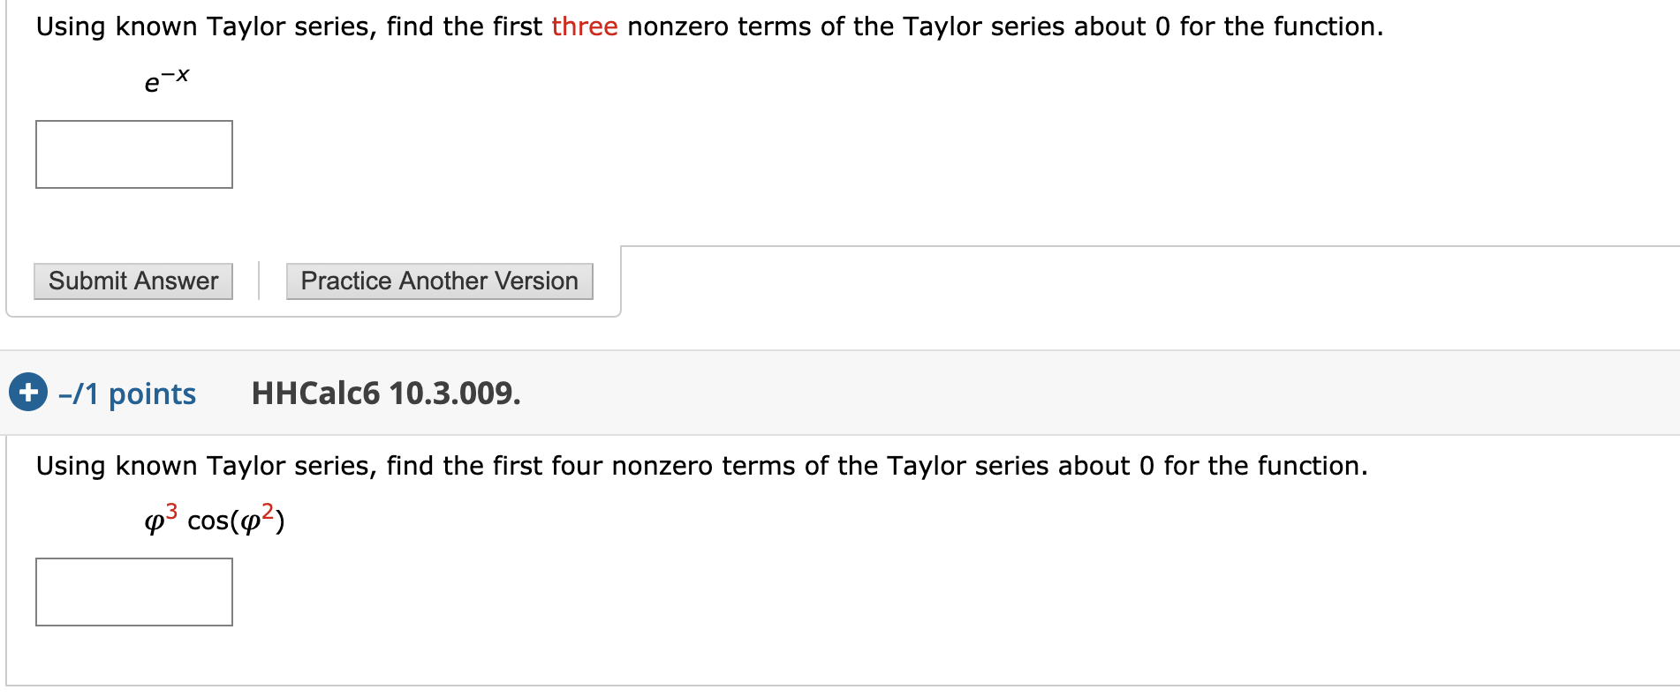
Task: Click the word three highlighted in red
Action: tap(584, 26)
